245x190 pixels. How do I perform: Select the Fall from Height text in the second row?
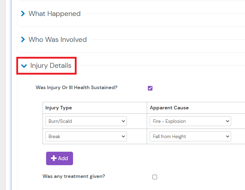(x=169, y=136)
